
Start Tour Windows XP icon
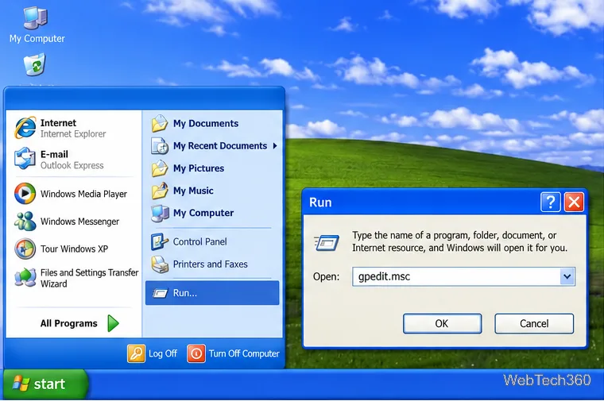tap(25, 249)
